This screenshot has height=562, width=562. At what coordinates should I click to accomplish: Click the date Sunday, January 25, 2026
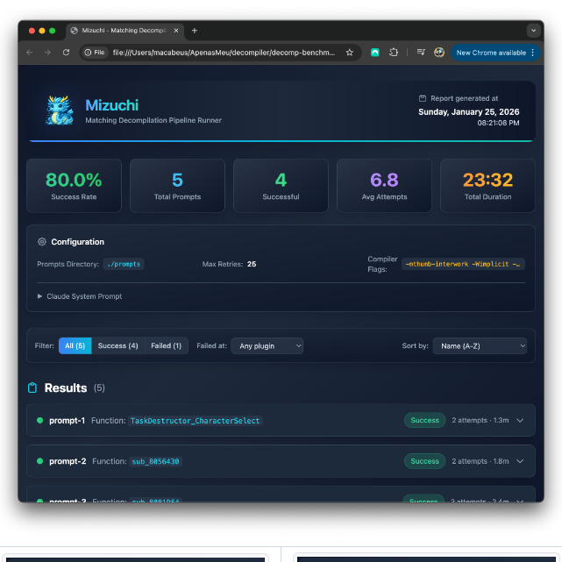[x=469, y=112]
